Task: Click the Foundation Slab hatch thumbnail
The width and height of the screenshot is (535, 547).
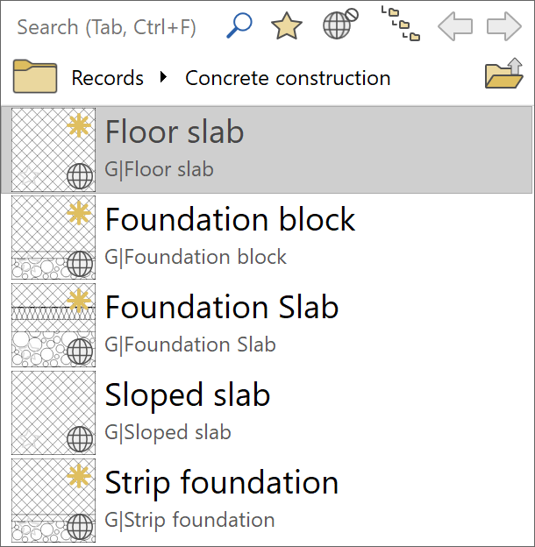Action: (x=44, y=326)
